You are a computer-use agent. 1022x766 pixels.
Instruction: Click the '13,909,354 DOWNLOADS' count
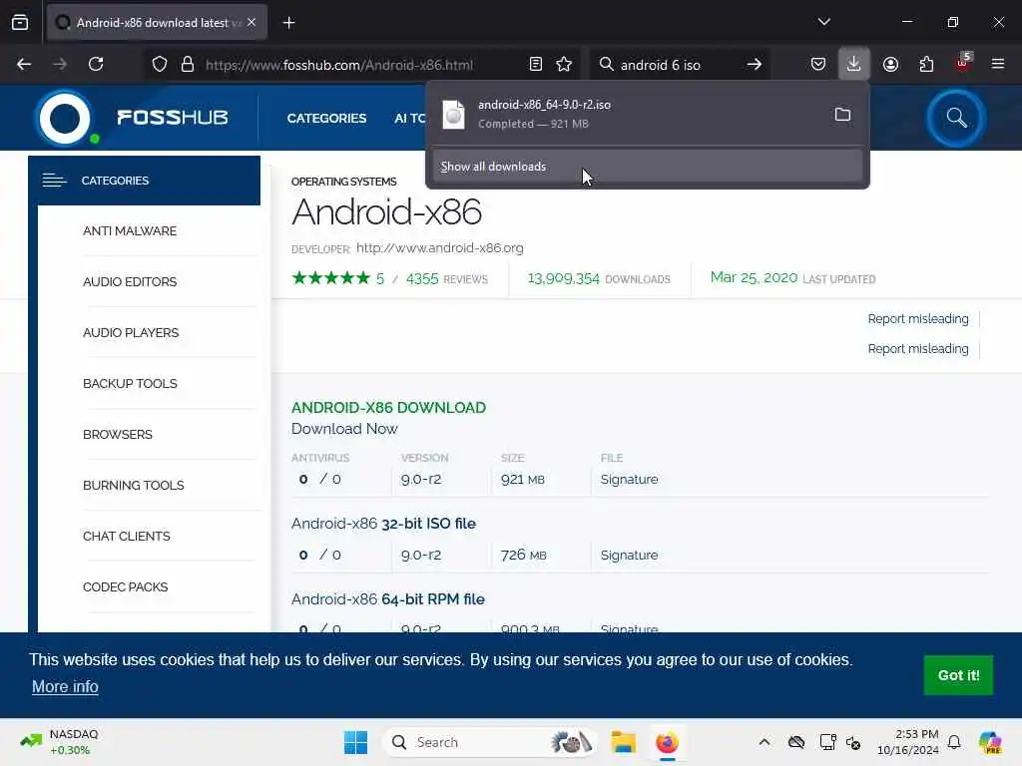click(x=599, y=279)
